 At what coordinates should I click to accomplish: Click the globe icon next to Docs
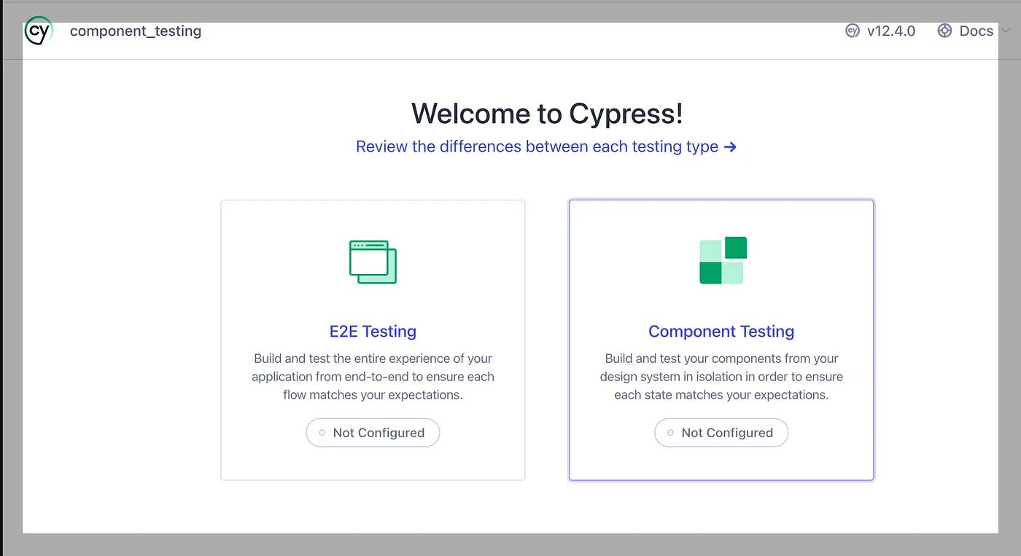(944, 31)
